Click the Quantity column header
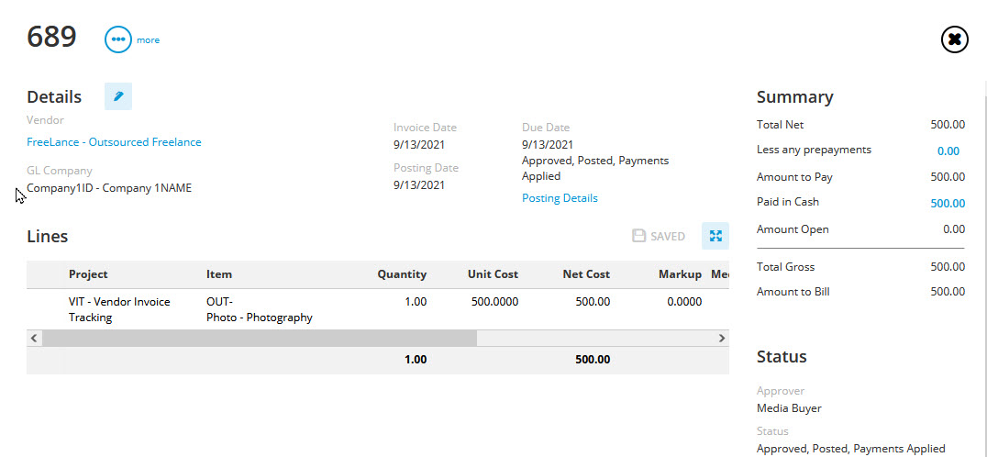This screenshot has width=987, height=457. tap(402, 274)
